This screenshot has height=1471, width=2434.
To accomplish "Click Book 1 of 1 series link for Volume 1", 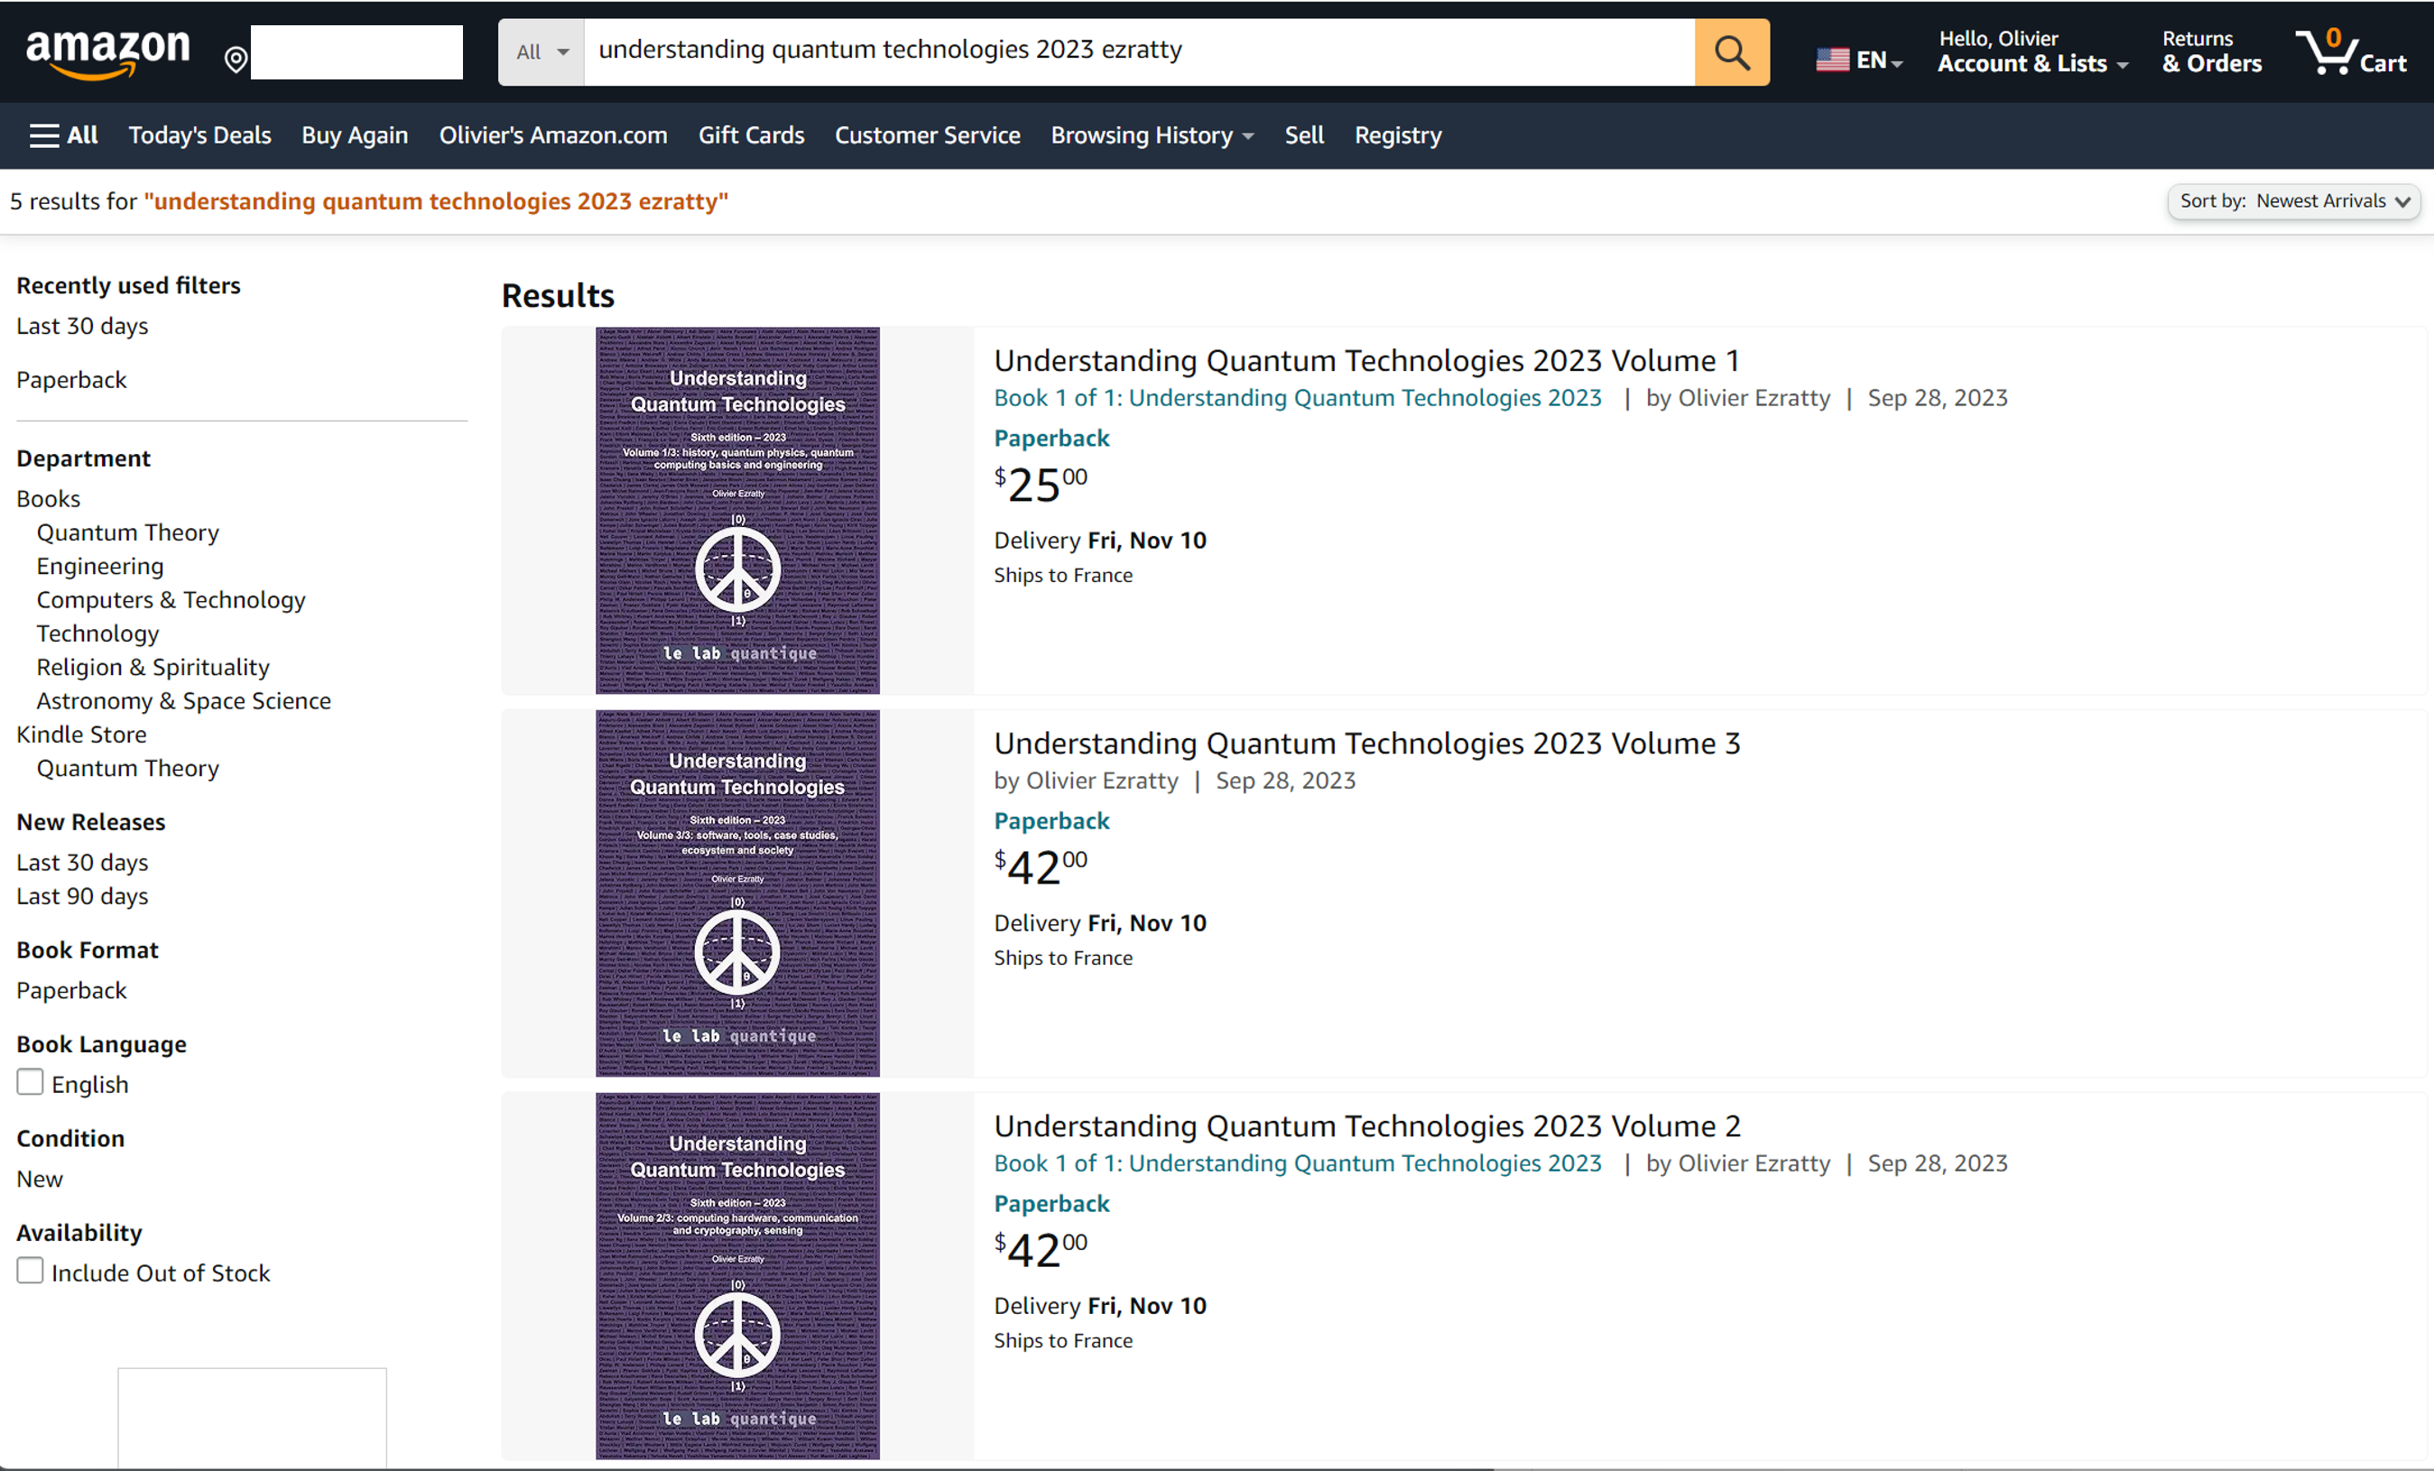I will pos(1297,398).
